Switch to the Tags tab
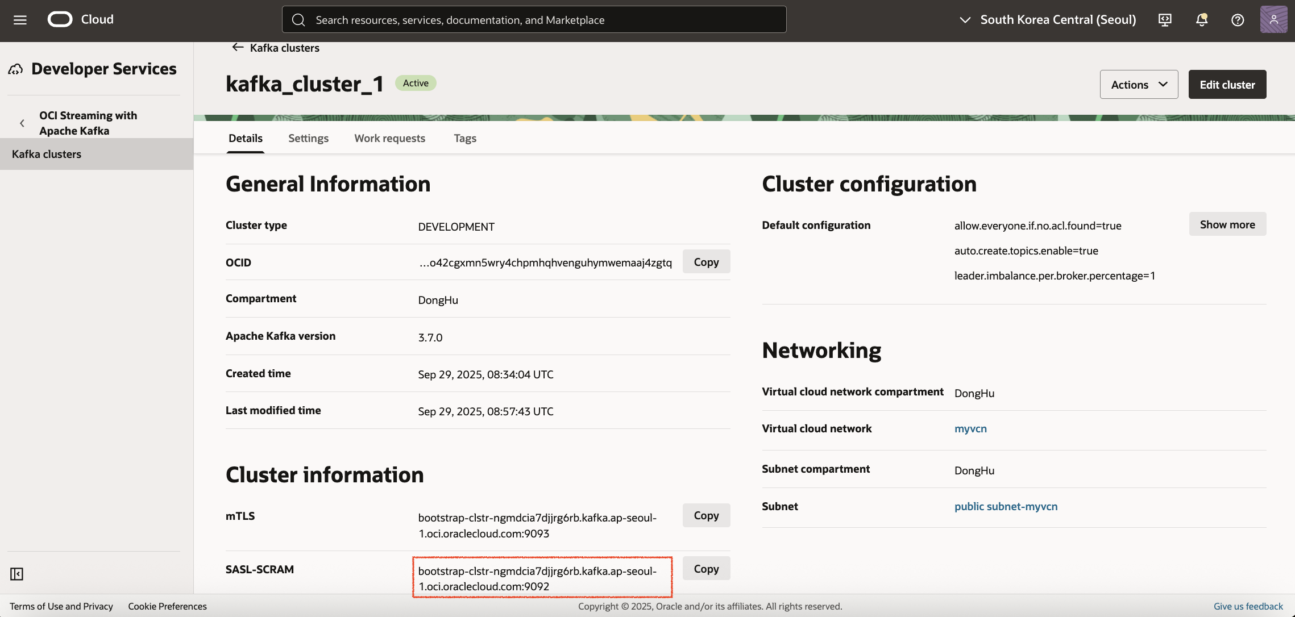This screenshot has height=617, width=1295. point(465,138)
